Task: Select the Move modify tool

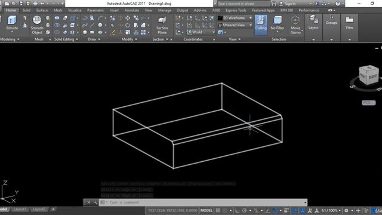Action: [x=128, y=18]
